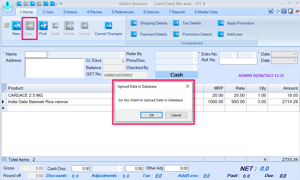Viewport: 300px width, 180px height.
Task: Click the Apply Promotion icon
Action: (221, 23)
